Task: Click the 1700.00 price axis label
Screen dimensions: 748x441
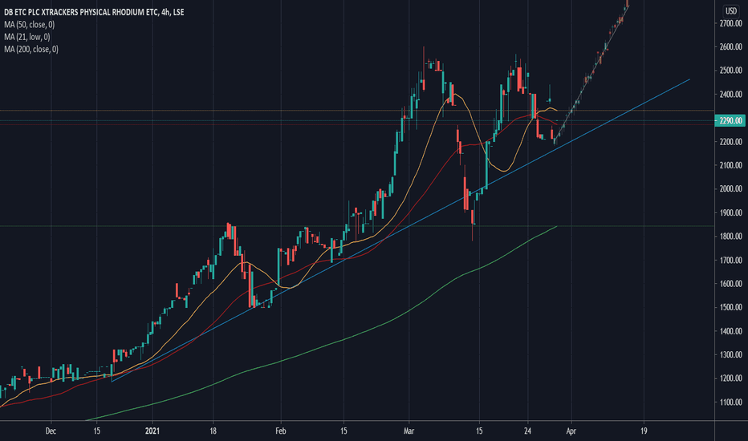Action: pos(731,261)
